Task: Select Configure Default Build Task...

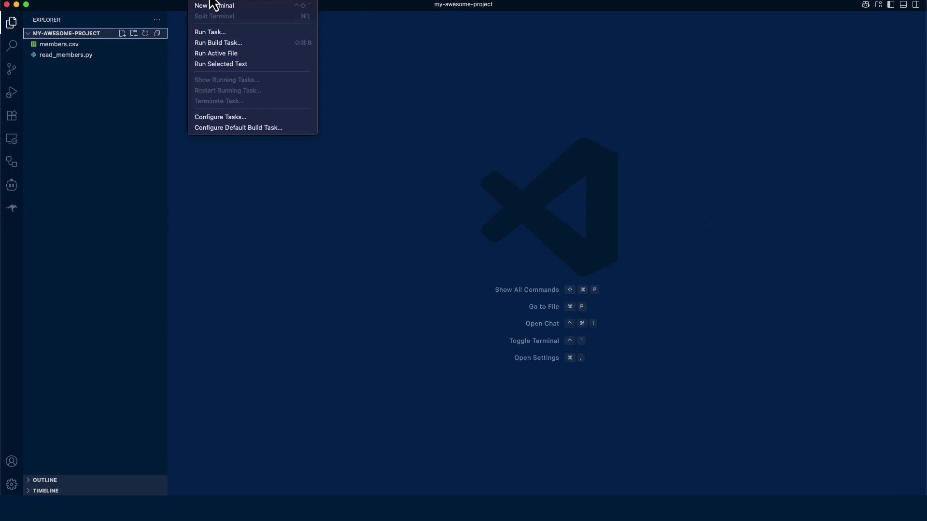Action: pyautogui.click(x=253, y=127)
